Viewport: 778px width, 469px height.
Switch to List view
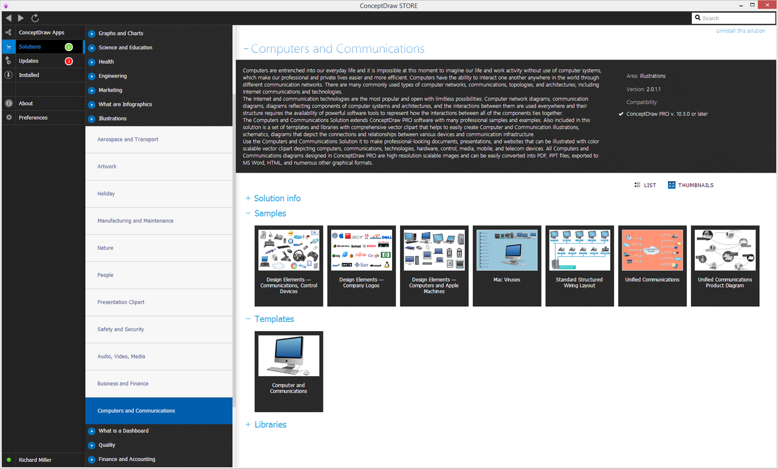[645, 185]
